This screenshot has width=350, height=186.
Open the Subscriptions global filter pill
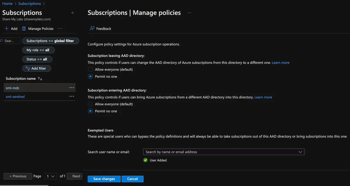[50, 41]
